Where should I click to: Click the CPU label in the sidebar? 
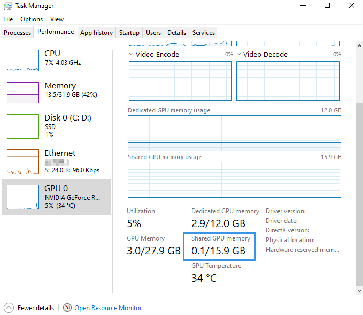[52, 54]
